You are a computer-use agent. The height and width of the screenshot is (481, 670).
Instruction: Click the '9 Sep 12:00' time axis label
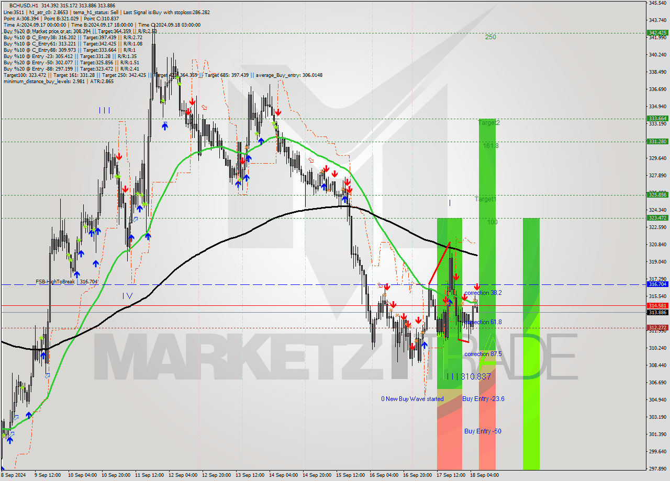(49, 475)
